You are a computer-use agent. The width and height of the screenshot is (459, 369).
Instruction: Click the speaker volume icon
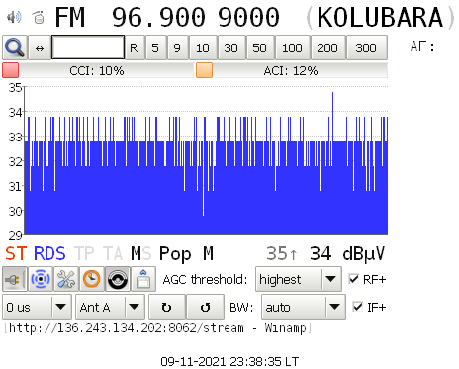coord(14,17)
